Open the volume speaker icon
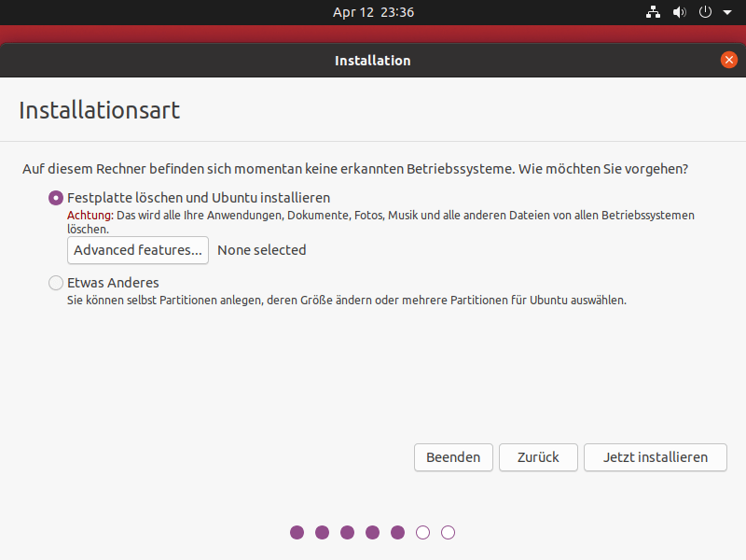The width and height of the screenshot is (746, 560). (679, 12)
